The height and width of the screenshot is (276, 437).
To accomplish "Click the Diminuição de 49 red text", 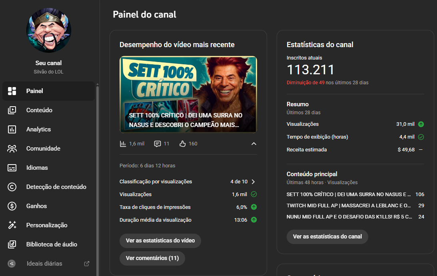I will (x=305, y=83).
